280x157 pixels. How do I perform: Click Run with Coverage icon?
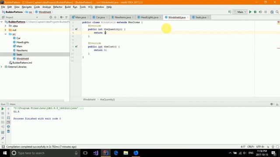[x=260, y=12]
